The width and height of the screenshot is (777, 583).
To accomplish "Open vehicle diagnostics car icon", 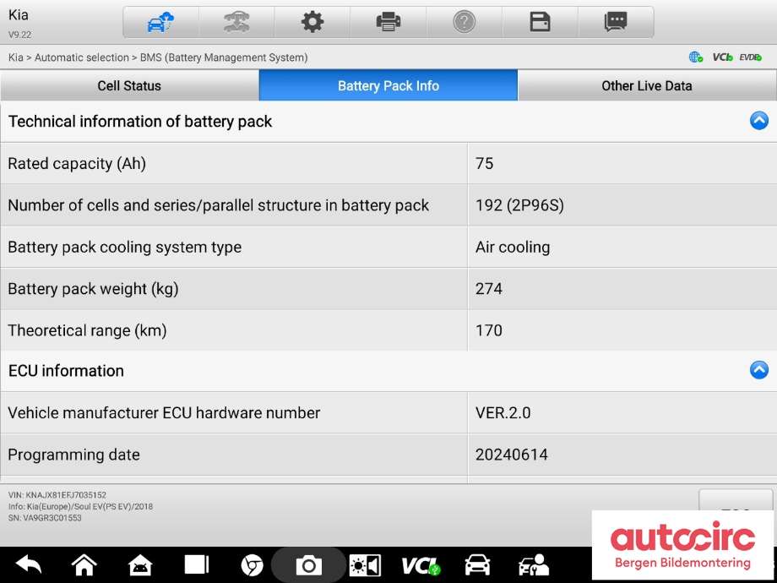I will (x=477, y=565).
